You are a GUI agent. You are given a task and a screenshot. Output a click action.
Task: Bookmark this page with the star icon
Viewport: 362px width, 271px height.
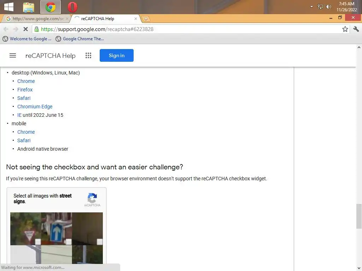345,29
